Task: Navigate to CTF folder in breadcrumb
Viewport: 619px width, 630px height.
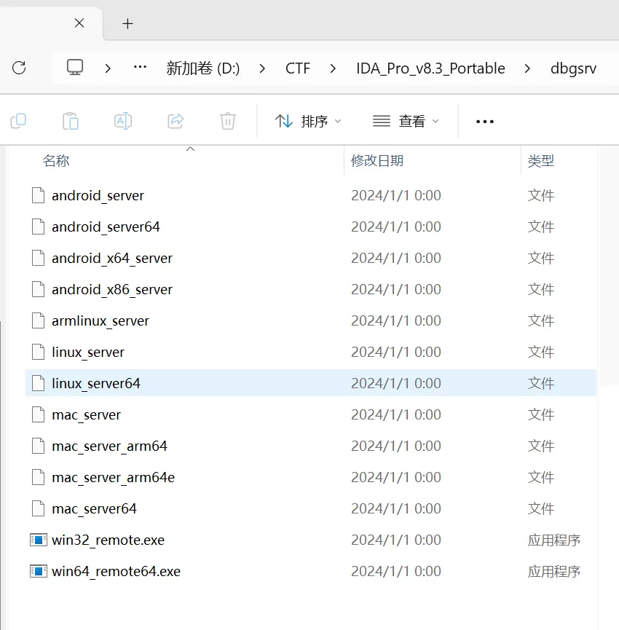Action: [297, 68]
